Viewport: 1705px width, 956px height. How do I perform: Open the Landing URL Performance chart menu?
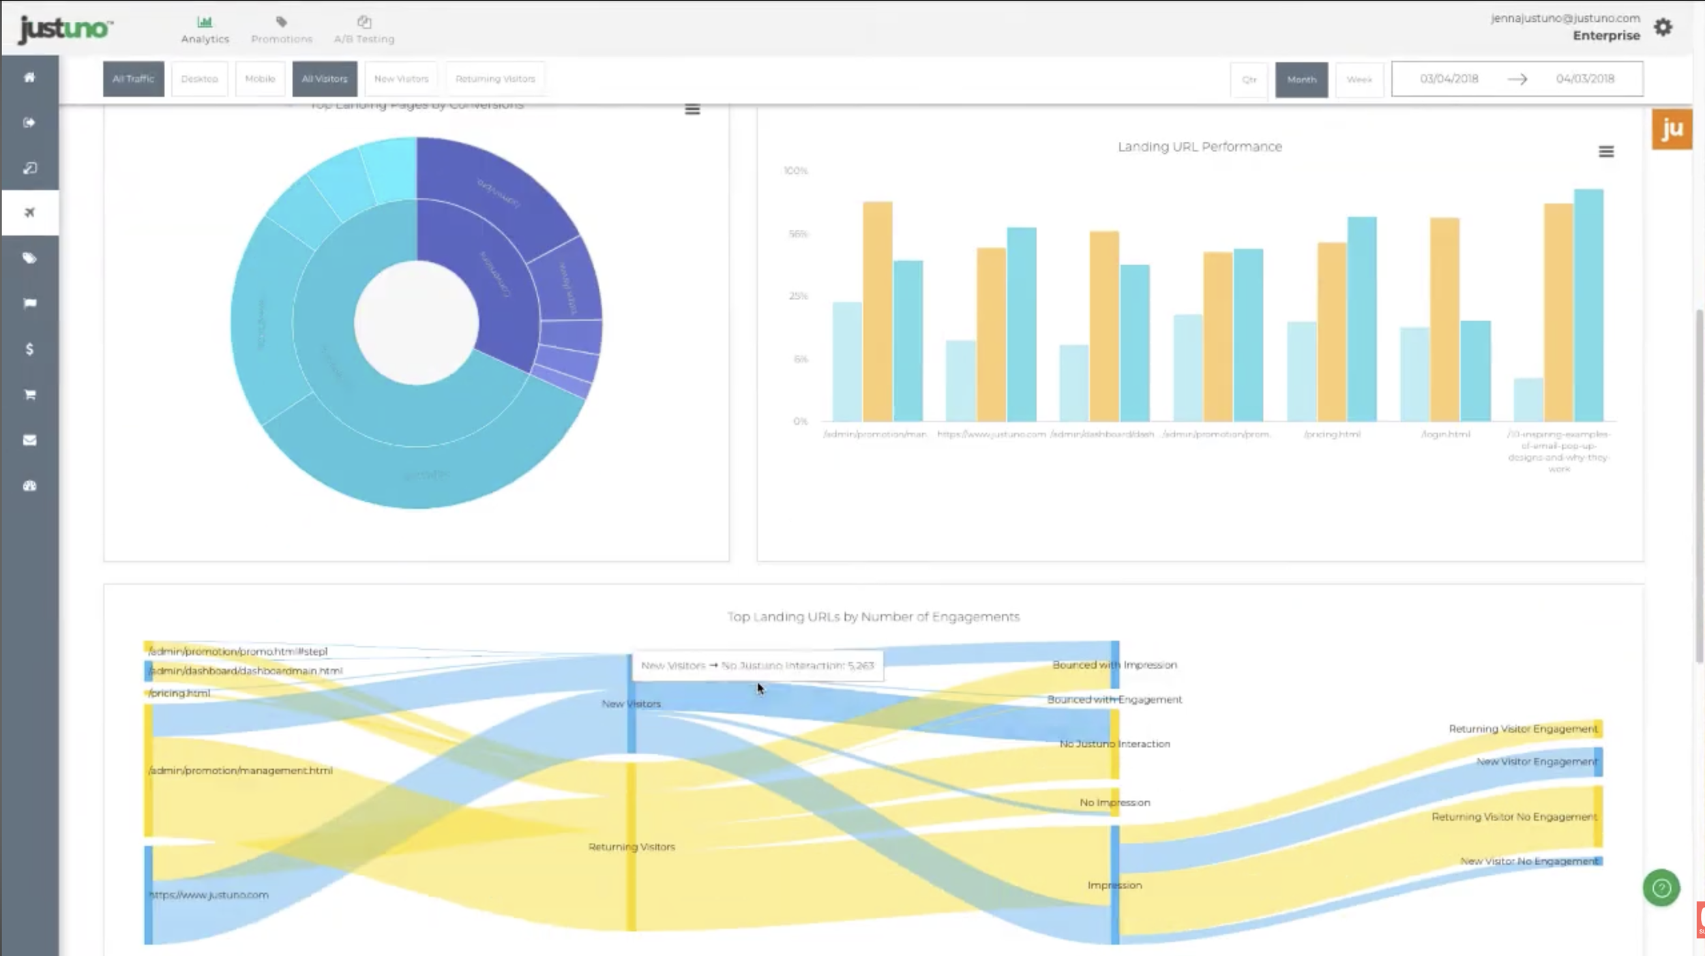click(x=1606, y=151)
